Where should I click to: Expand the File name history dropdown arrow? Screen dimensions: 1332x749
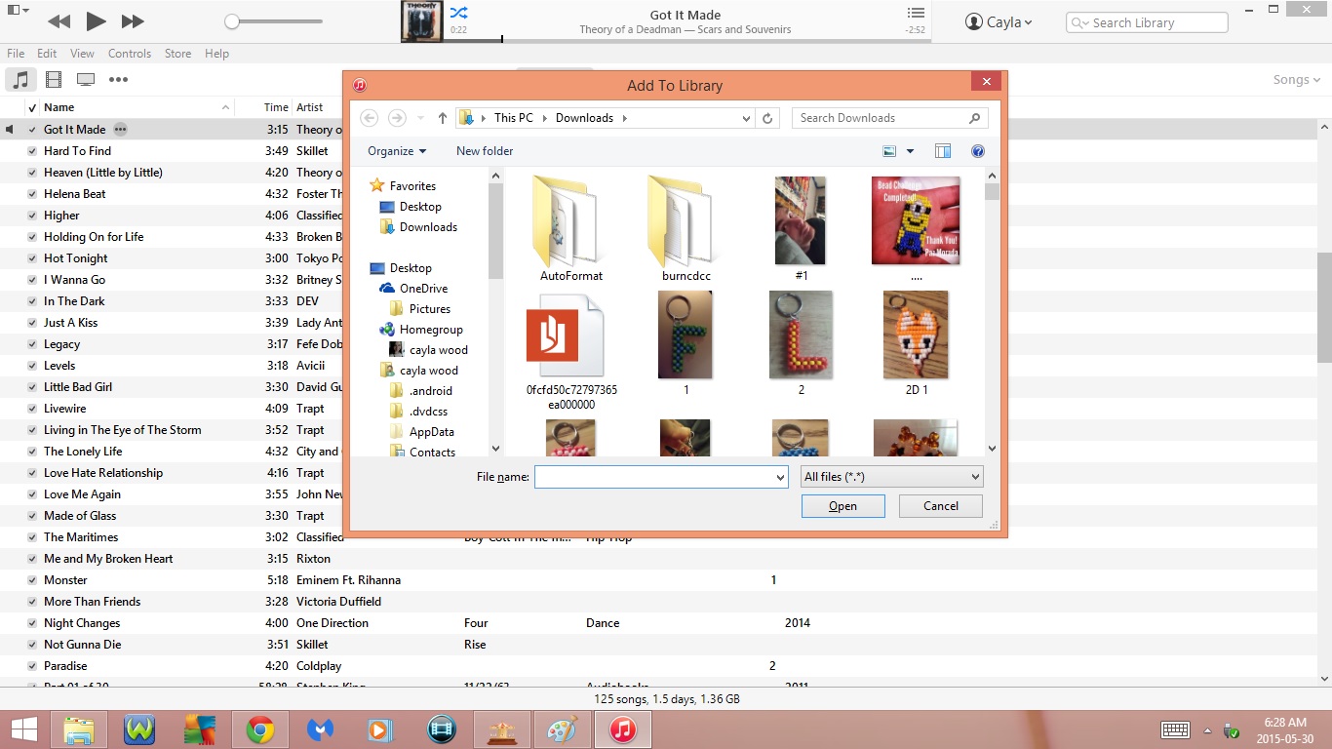click(780, 477)
